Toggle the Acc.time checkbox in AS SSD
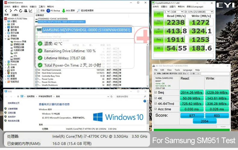Viewport: 238px width, 150px height. (155, 109)
